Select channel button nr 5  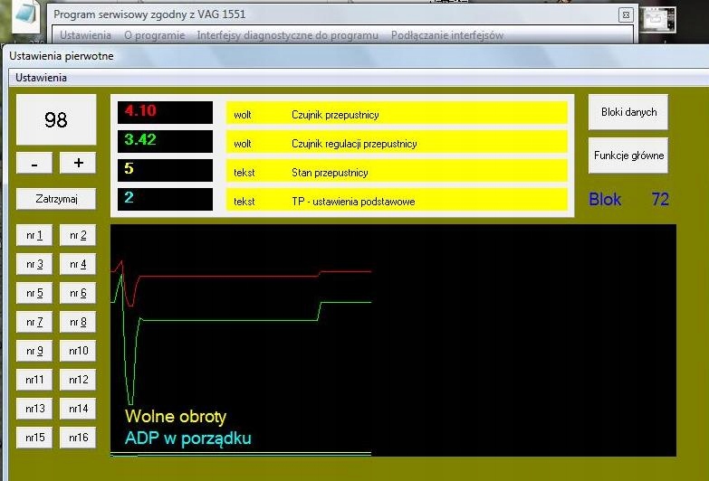point(34,294)
